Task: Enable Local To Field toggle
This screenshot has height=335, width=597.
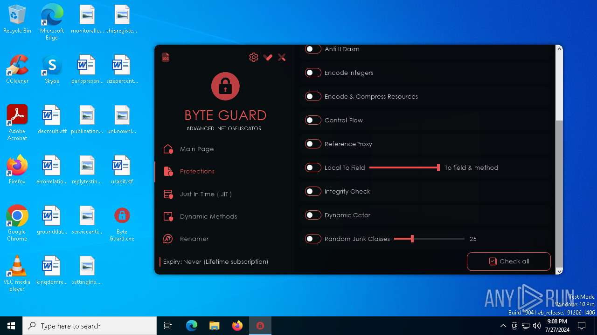Action: pyautogui.click(x=313, y=167)
